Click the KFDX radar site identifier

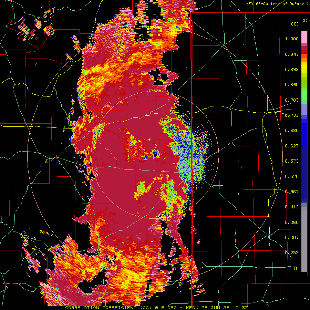coord(193,308)
